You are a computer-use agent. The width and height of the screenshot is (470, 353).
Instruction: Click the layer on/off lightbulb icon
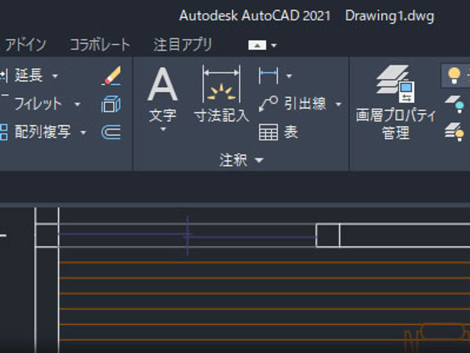pos(454,76)
